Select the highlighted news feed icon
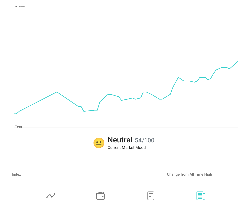Viewport: 249px width, 203px height. (x=201, y=196)
